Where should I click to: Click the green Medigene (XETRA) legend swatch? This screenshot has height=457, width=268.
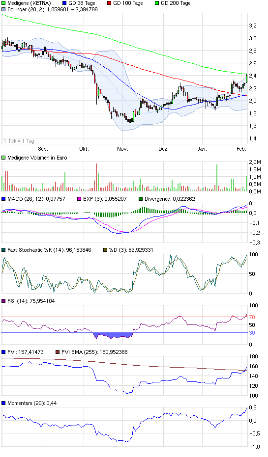3,3
